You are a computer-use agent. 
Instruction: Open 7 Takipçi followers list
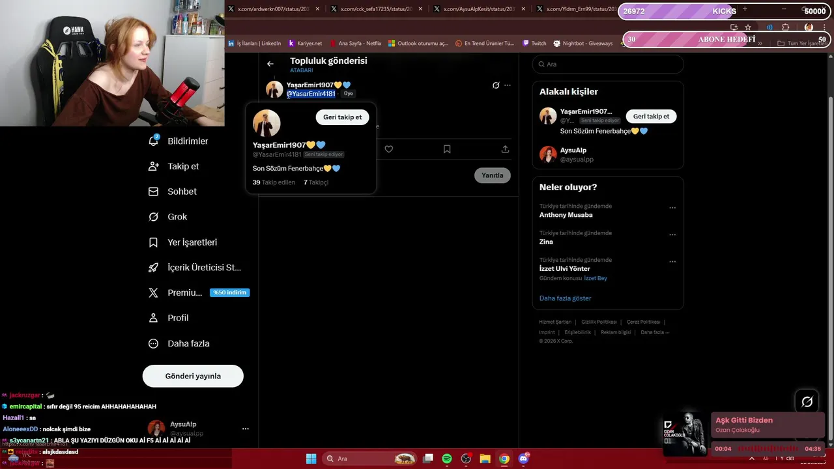[316, 182]
